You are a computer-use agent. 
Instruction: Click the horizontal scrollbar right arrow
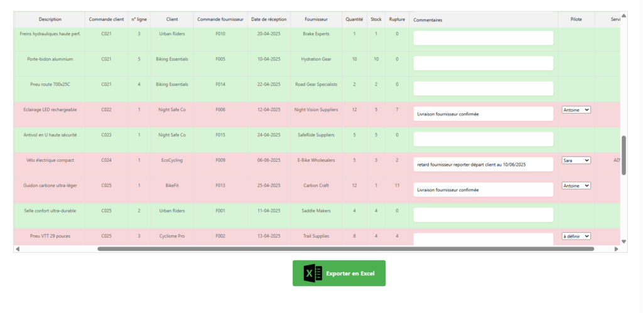[x=617, y=249]
